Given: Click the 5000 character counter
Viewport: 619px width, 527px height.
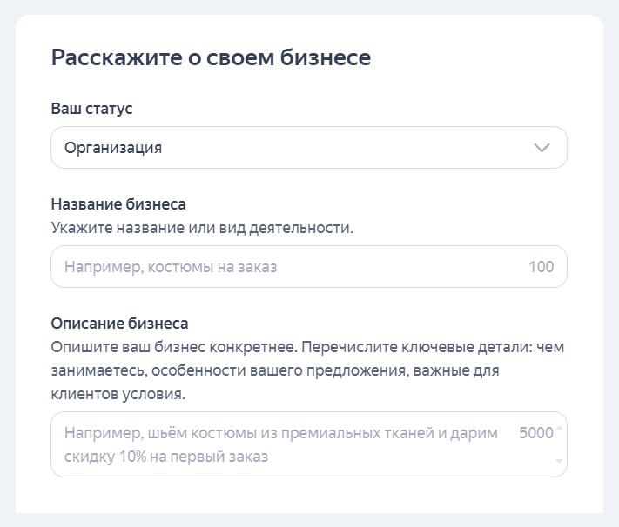Looking at the screenshot, I should tap(535, 433).
